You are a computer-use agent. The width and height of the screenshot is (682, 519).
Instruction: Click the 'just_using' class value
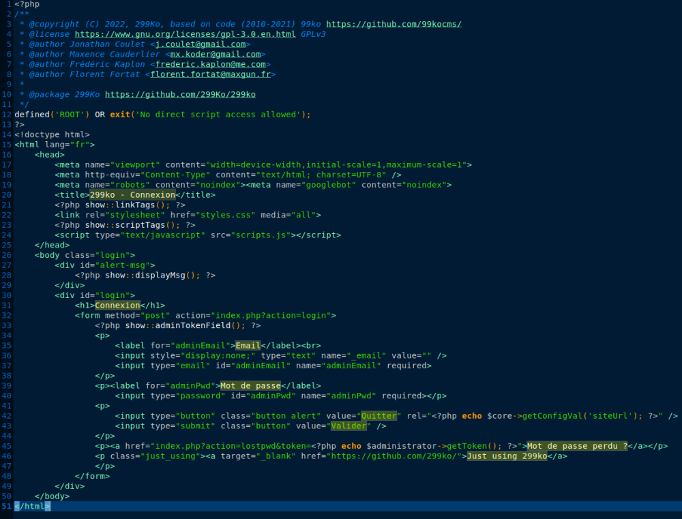(x=170, y=456)
